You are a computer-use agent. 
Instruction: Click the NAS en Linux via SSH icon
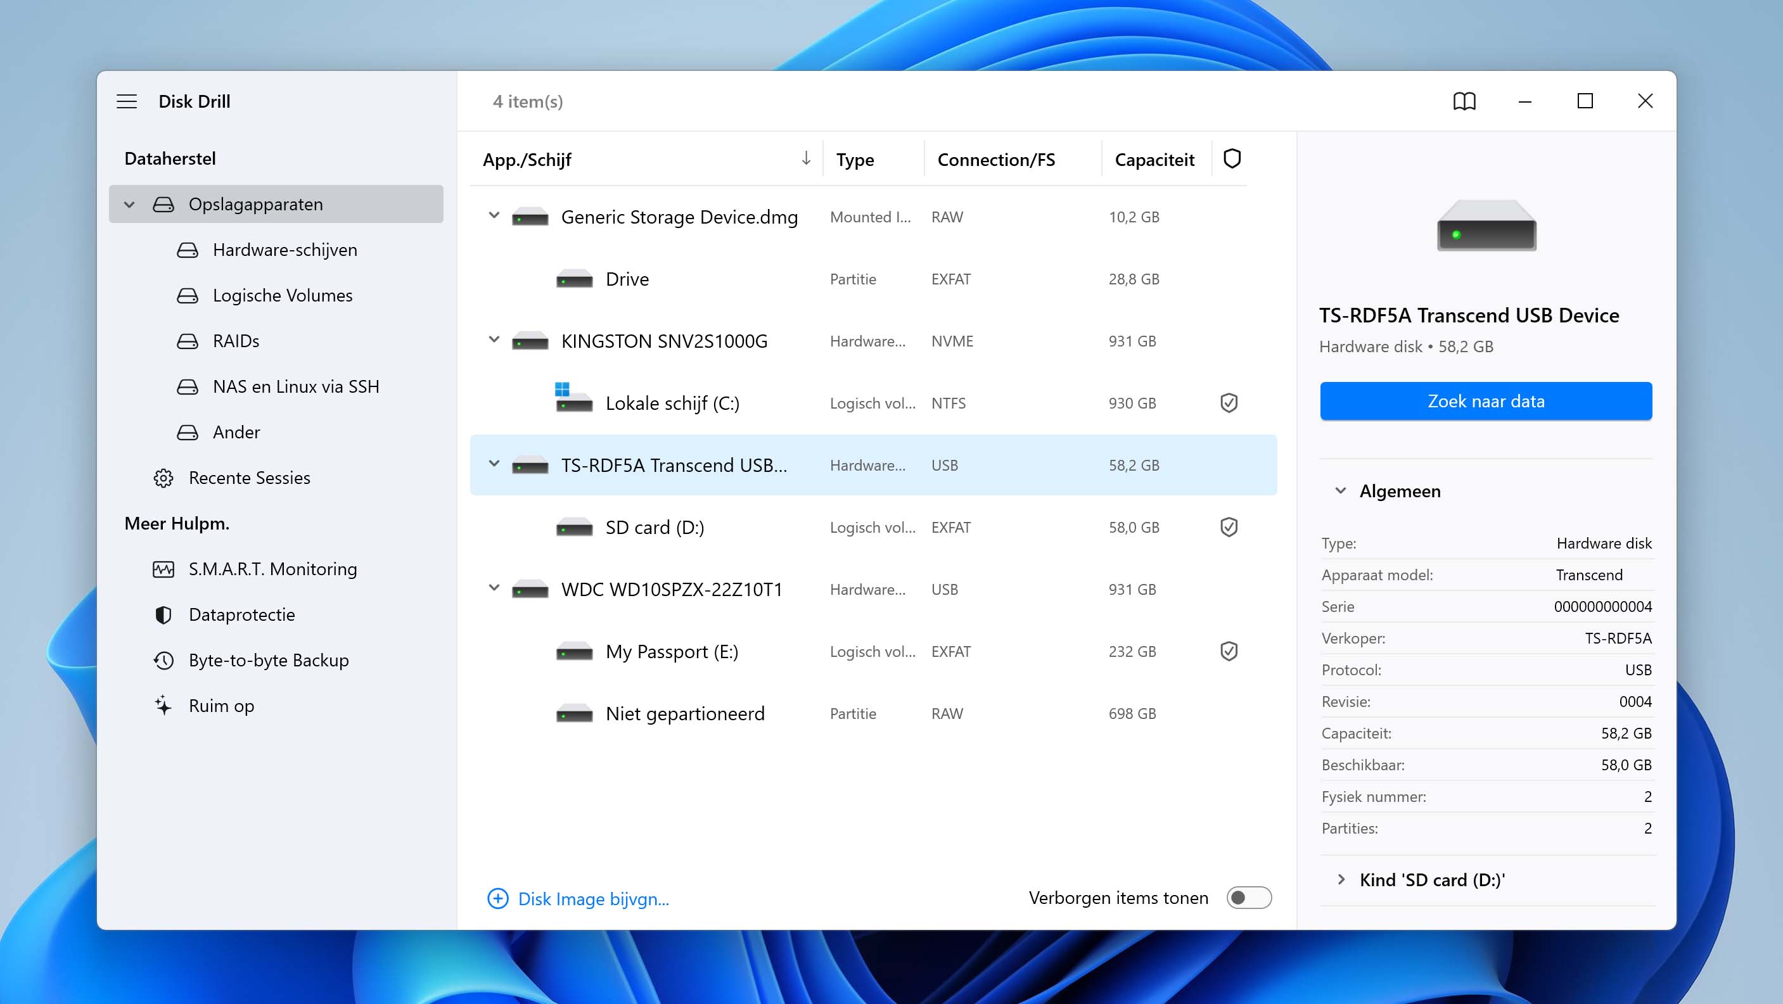pos(188,387)
